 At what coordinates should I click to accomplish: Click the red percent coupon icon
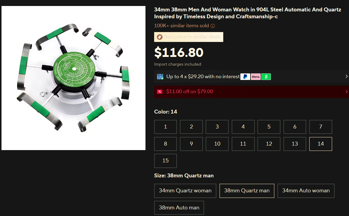tap(160, 91)
